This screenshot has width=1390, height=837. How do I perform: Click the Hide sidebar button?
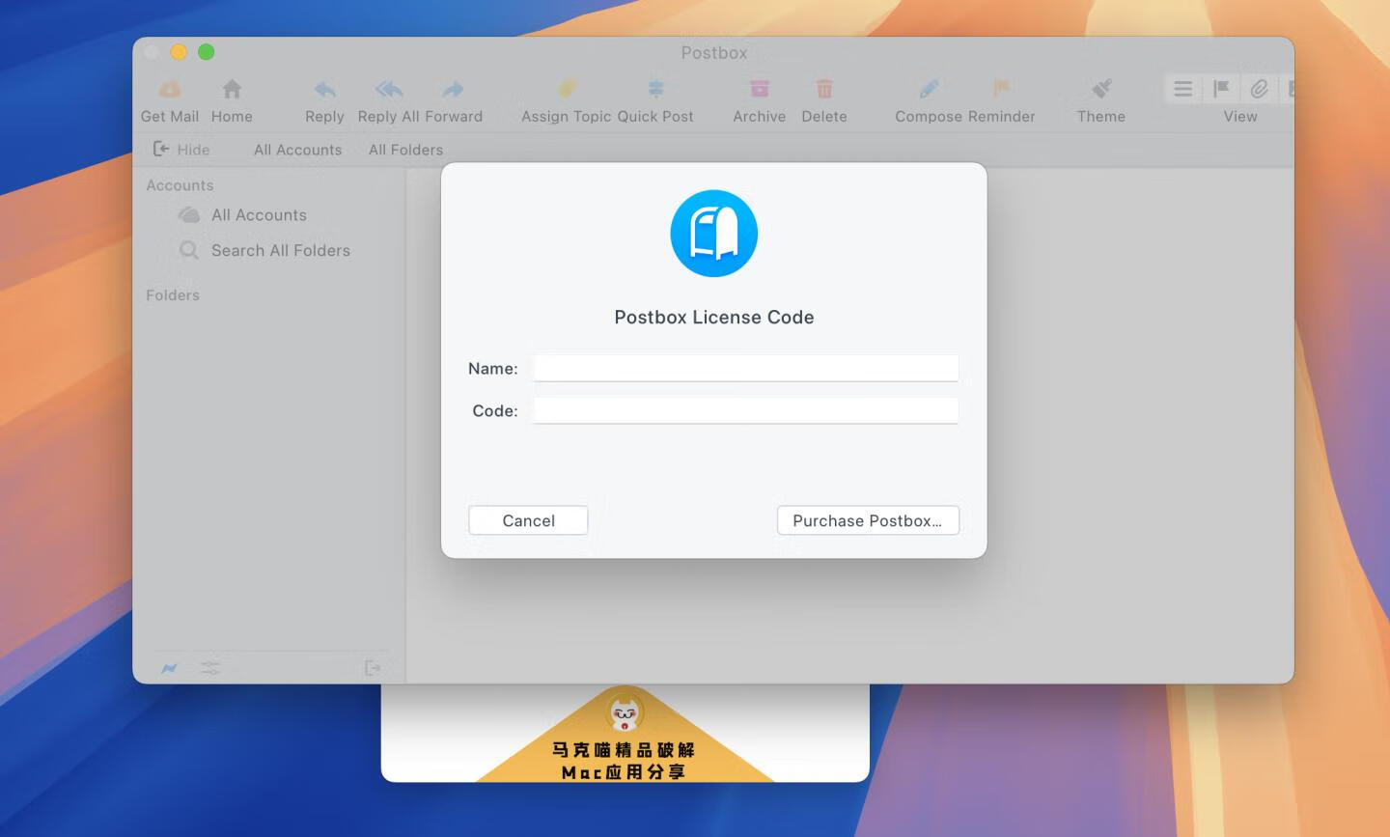pyautogui.click(x=181, y=149)
